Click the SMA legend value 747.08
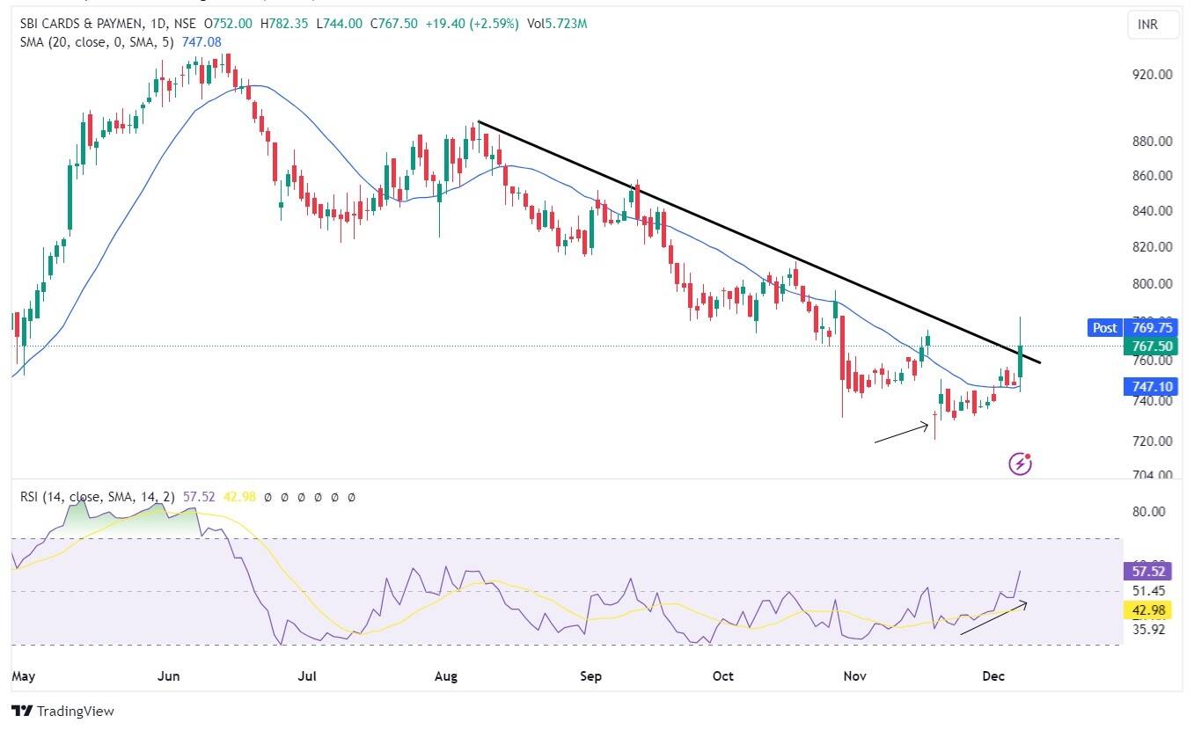Viewport: 1194px width, 730px height. click(x=201, y=41)
